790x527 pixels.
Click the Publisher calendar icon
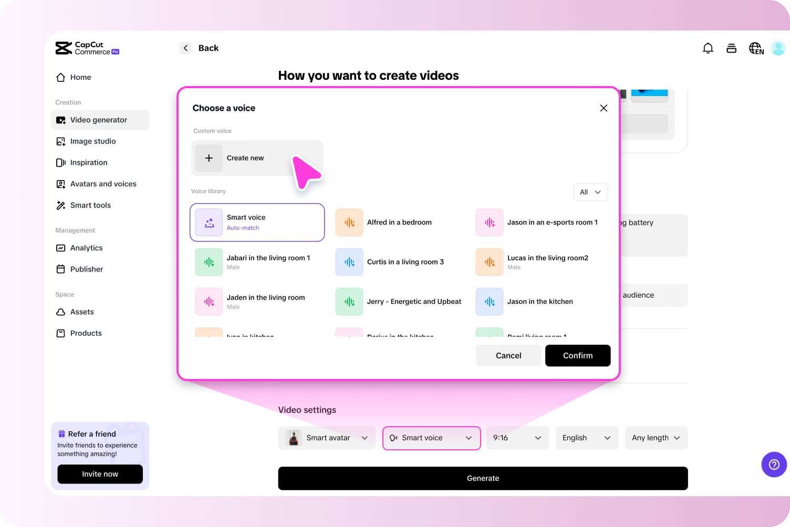tap(61, 269)
